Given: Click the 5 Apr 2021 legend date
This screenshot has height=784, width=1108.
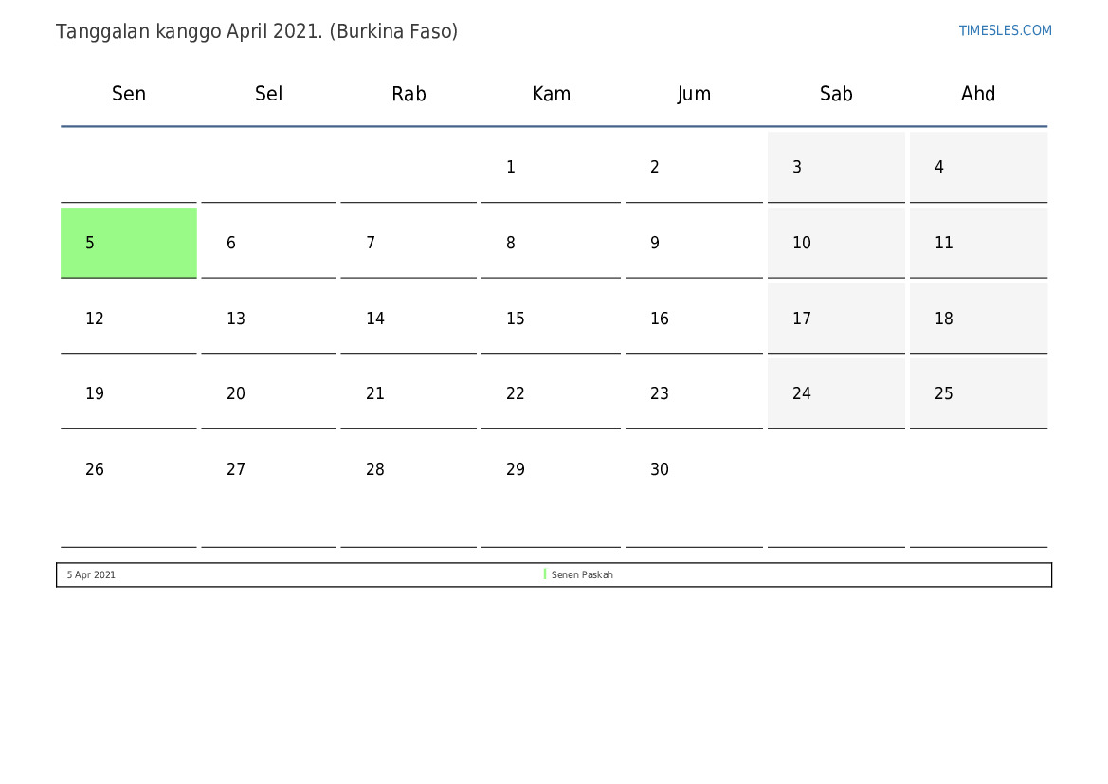Looking at the screenshot, I should point(91,574).
